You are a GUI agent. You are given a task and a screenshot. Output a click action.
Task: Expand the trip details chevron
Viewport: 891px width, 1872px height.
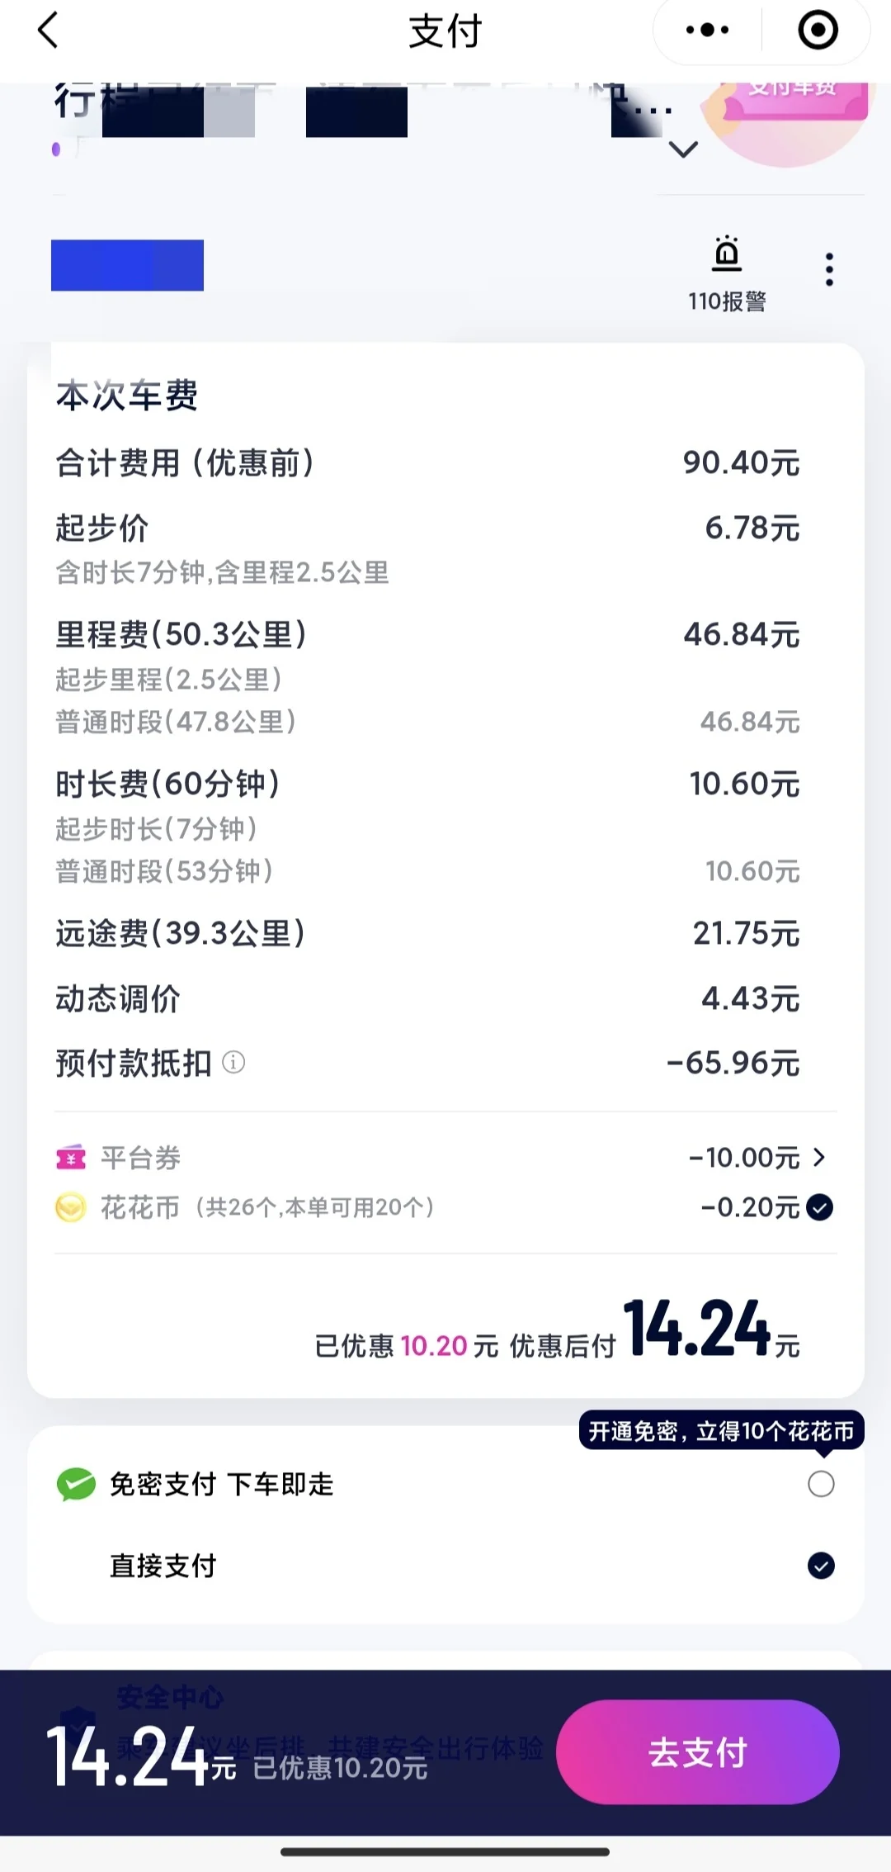click(x=683, y=149)
